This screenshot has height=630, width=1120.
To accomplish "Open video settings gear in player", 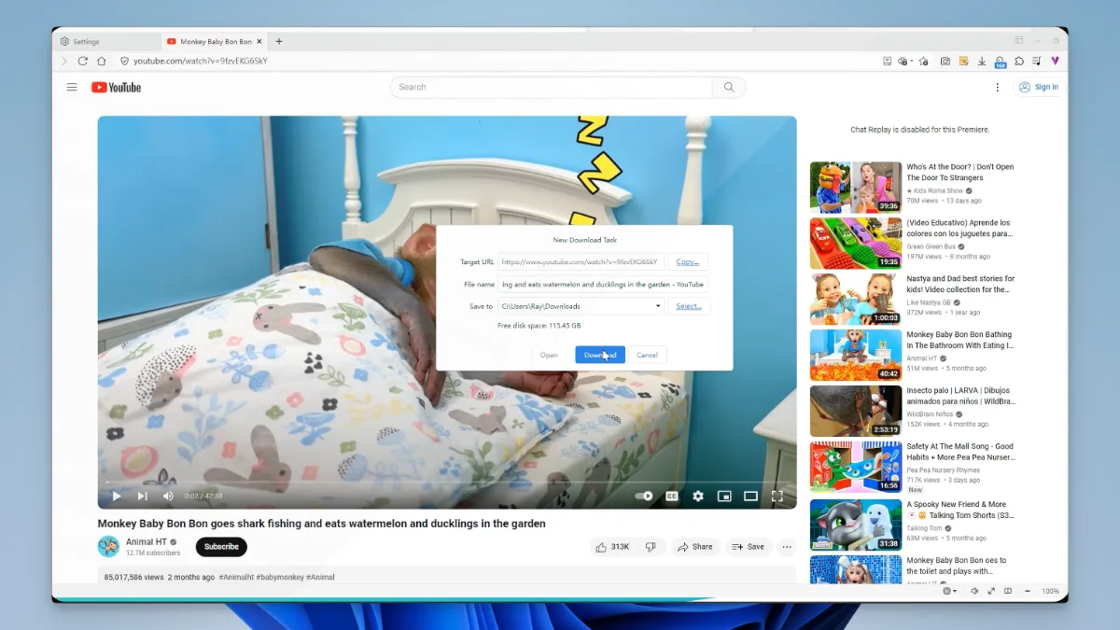I will pos(697,497).
